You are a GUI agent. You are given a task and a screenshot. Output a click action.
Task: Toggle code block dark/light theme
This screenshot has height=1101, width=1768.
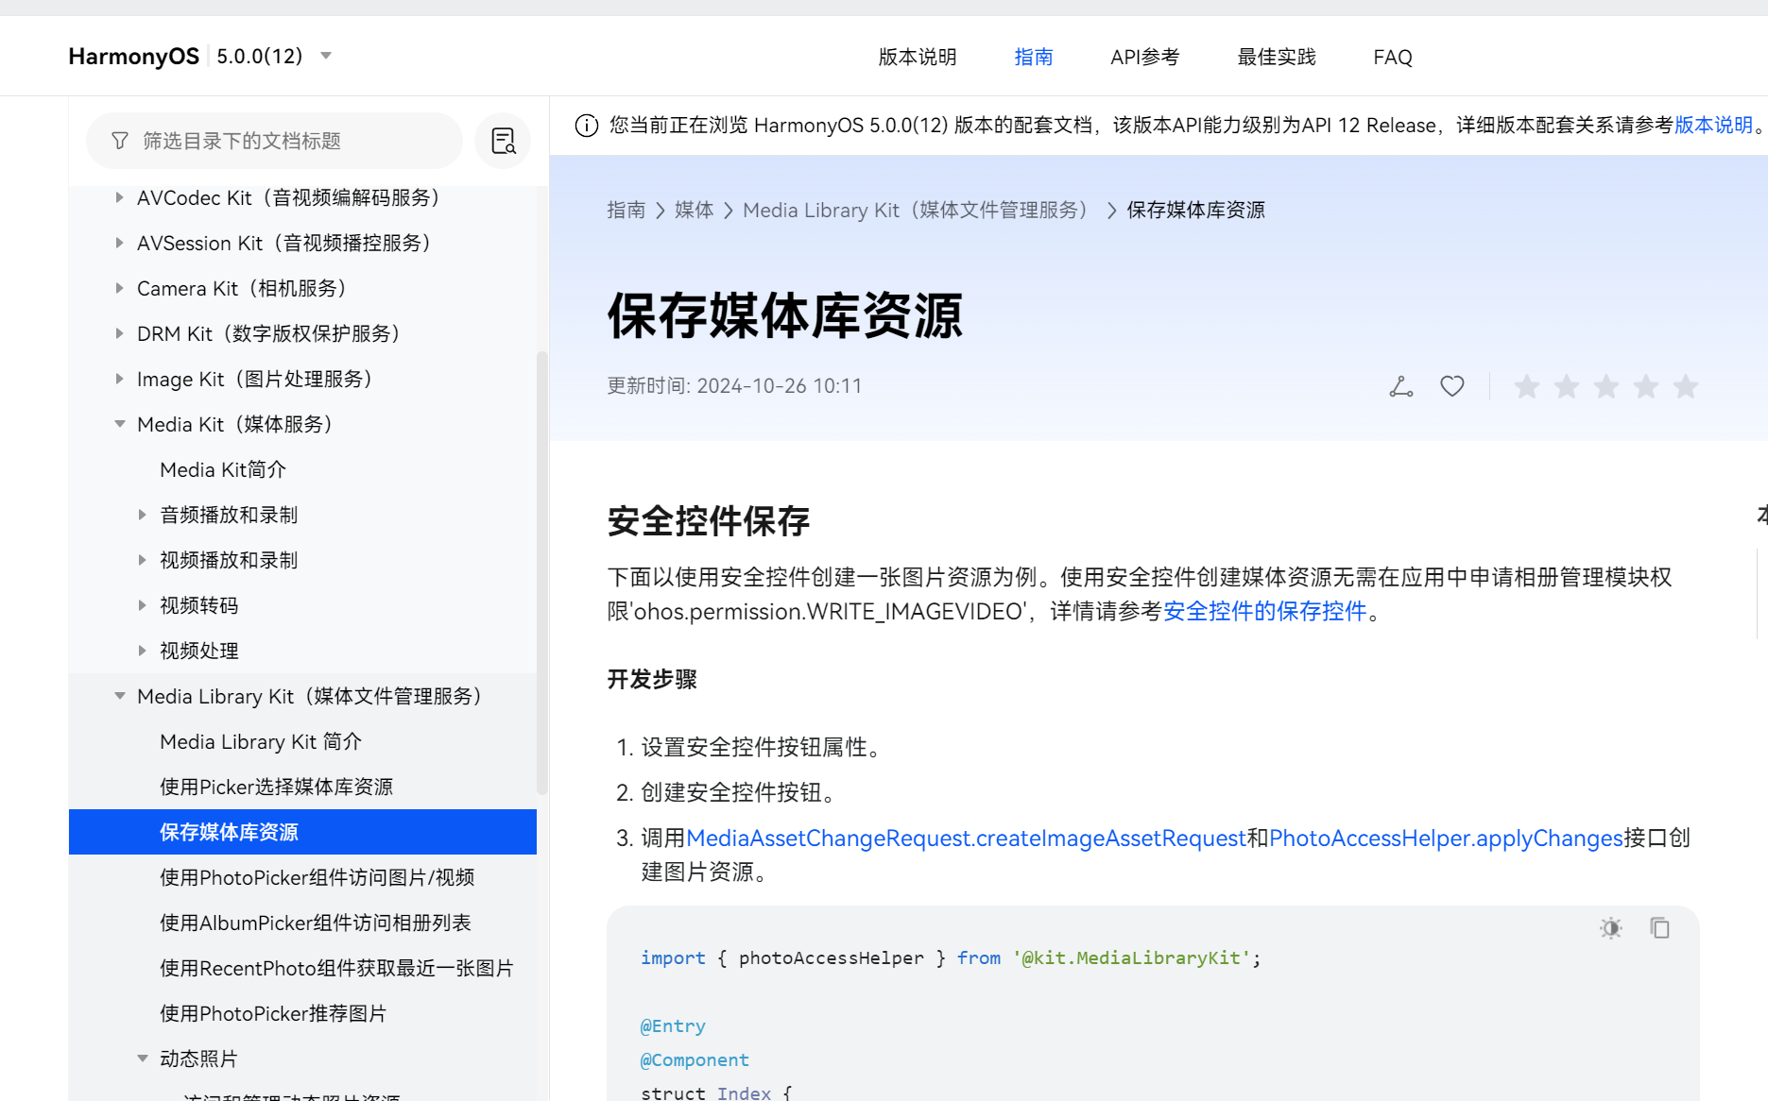pyautogui.click(x=1611, y=928)
